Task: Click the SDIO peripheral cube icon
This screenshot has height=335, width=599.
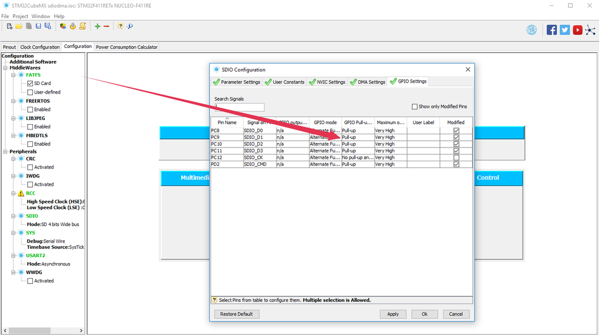Action: click(22, 216)
